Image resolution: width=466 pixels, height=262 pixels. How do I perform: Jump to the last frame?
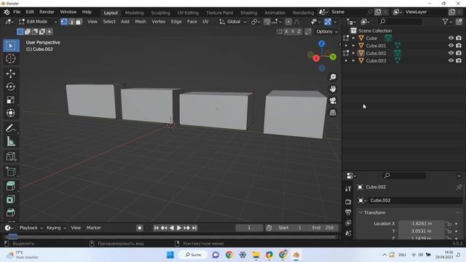[194, 228]
